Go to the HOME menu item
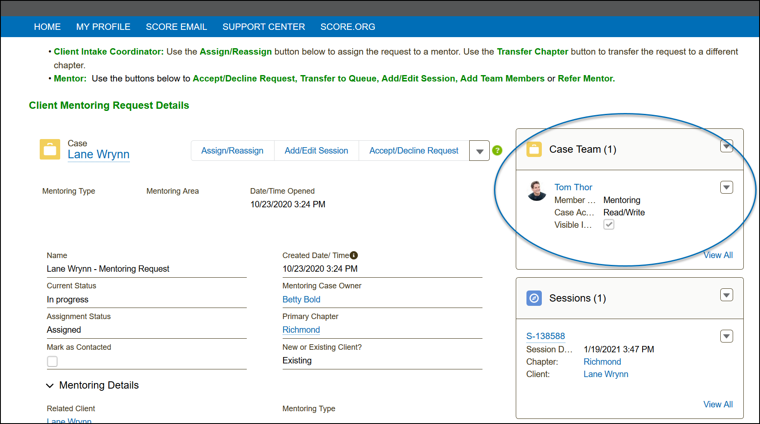 (47, 27)
